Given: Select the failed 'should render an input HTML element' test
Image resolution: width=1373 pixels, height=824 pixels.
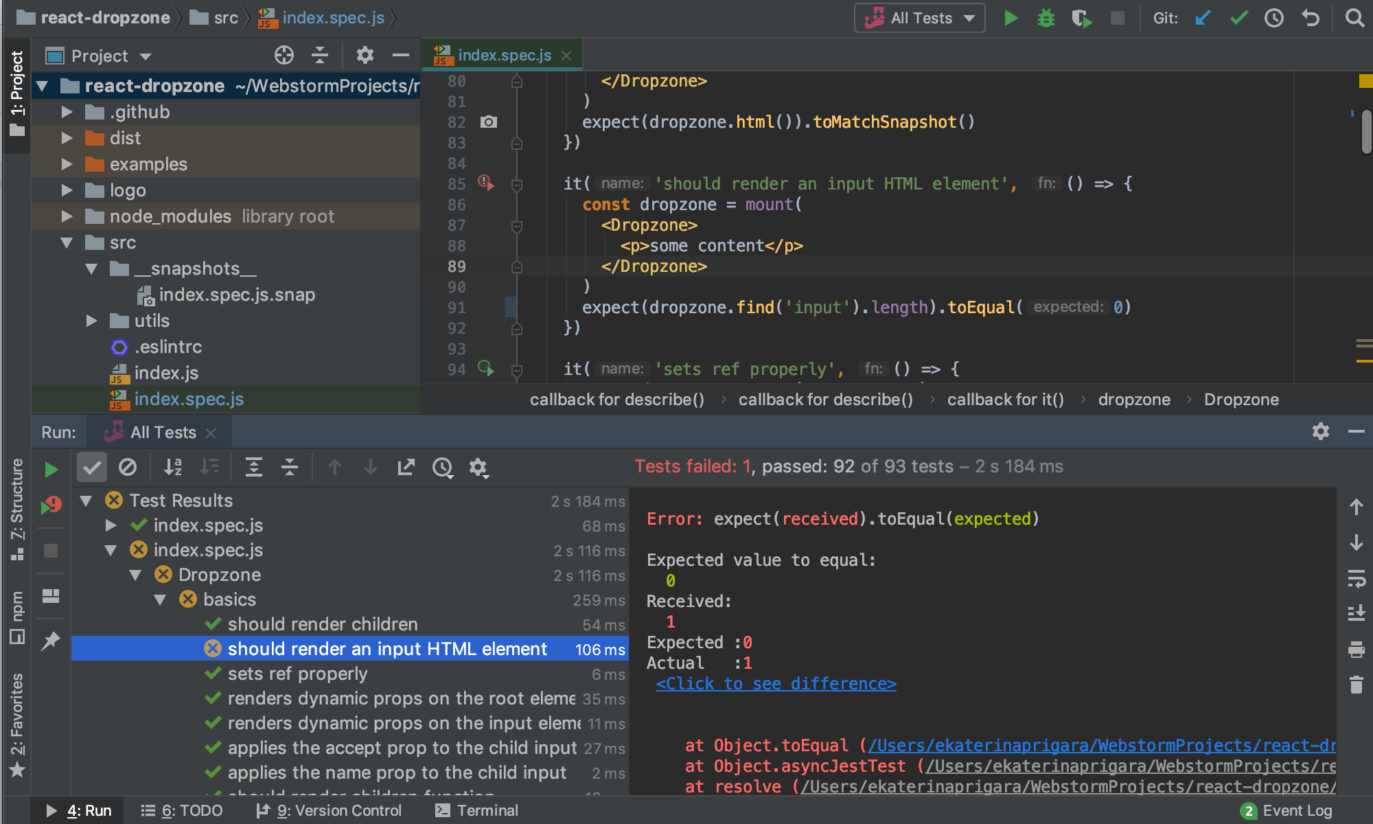Looking at the screenshot, I should point(384,648).
